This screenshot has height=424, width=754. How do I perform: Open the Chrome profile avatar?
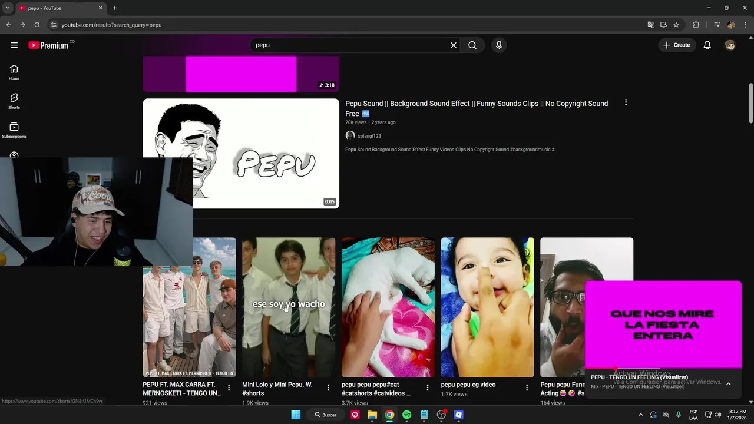tap(731, 25)
